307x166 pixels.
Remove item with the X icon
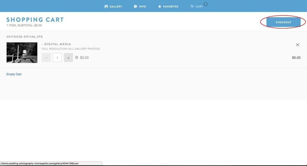coord(298,45)
